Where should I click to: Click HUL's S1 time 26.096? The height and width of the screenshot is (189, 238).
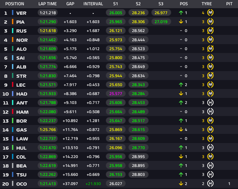(x=116, y=147)
